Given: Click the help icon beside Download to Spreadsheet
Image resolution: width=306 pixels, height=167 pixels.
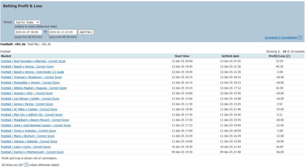Looking at the screenshot, I should point(300,38).
